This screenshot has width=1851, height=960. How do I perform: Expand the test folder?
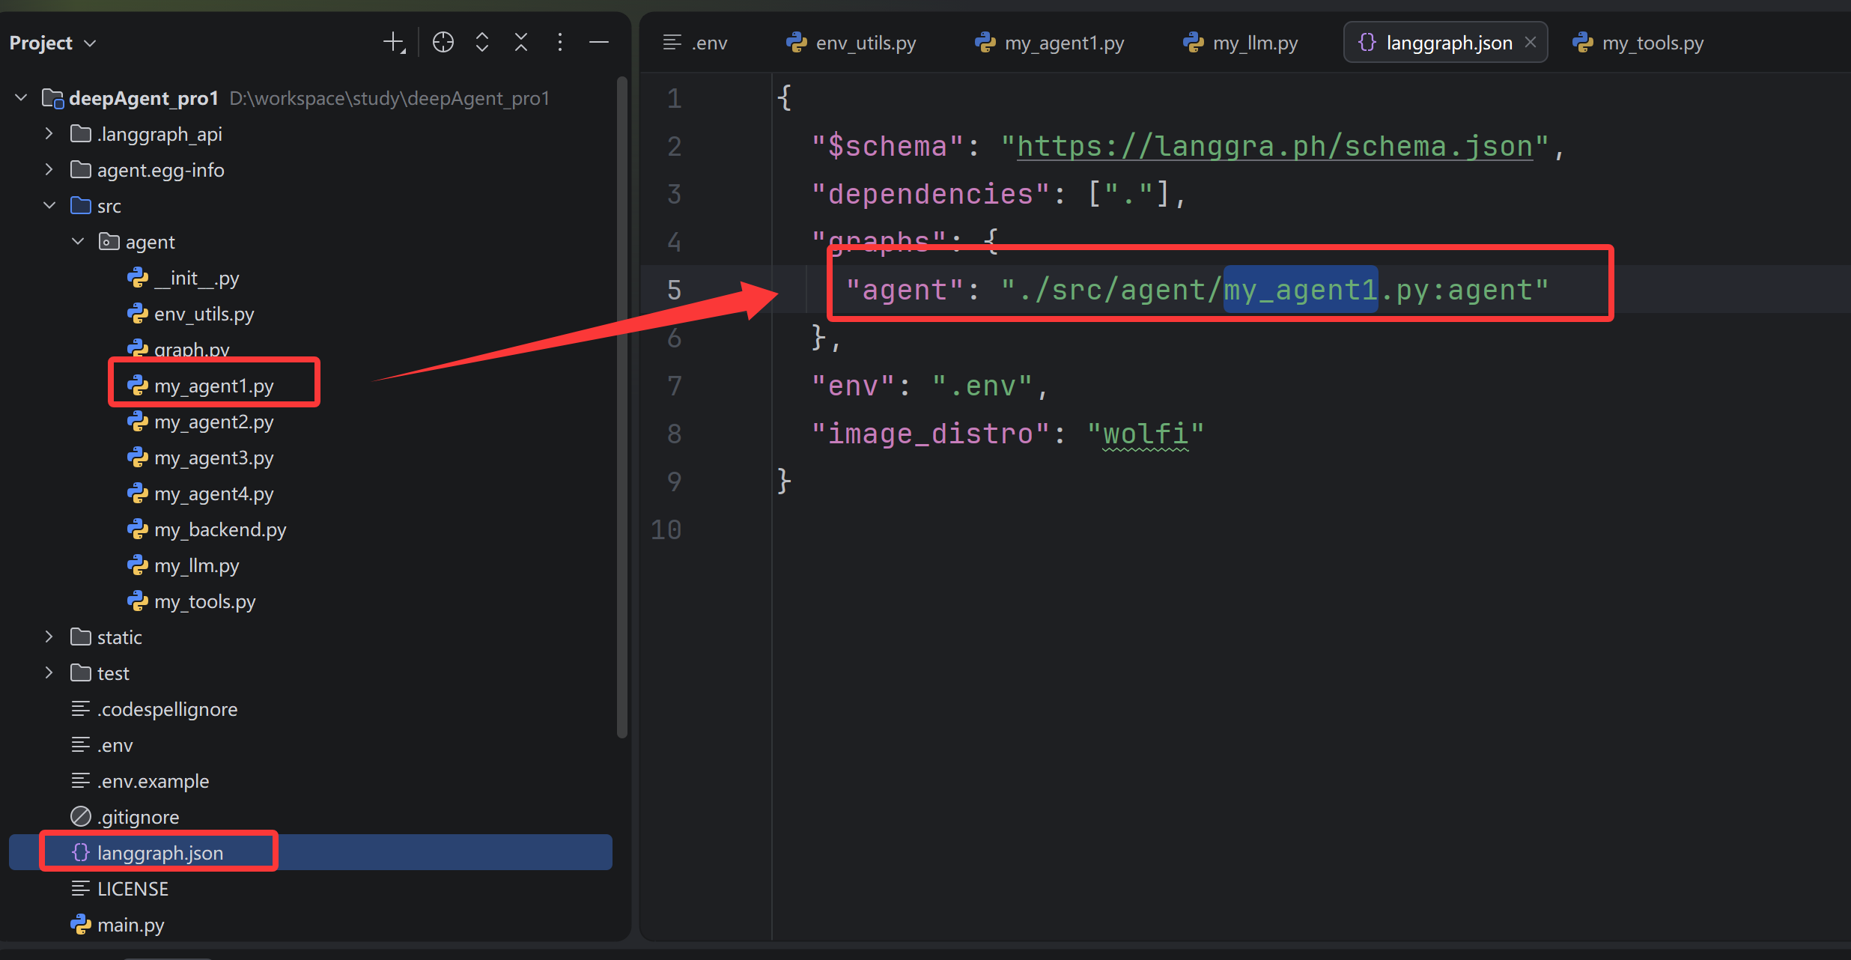click(x=49, y=672)
